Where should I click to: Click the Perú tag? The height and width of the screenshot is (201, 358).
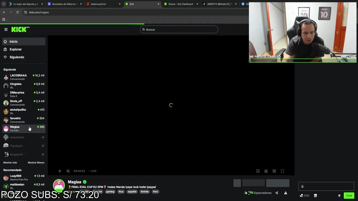(156, 192)
